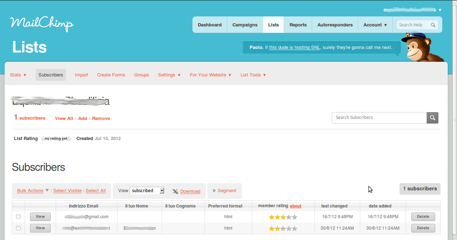Switch to the Campaigns tab
This screenshot has height=240, width=457.
[245, 25]
